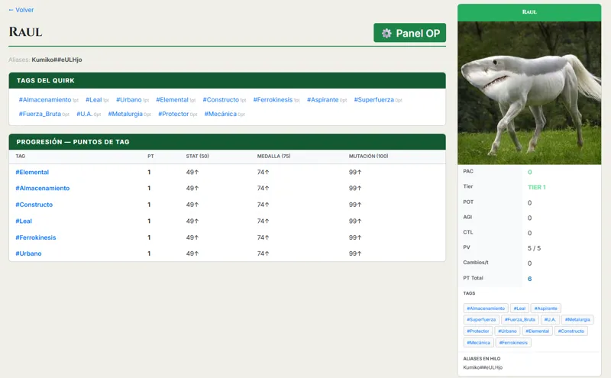Click the green RAUL card header in sidebar
611x378 pixels.
click(x=529, y=12)
